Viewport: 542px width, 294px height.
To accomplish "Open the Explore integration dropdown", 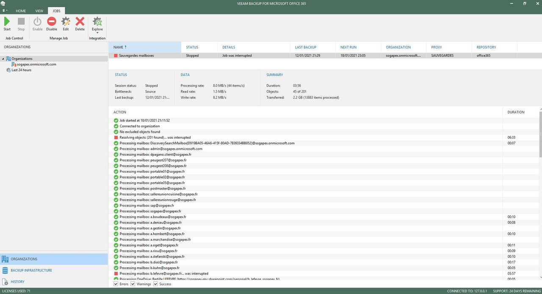I will pos(97,25).
